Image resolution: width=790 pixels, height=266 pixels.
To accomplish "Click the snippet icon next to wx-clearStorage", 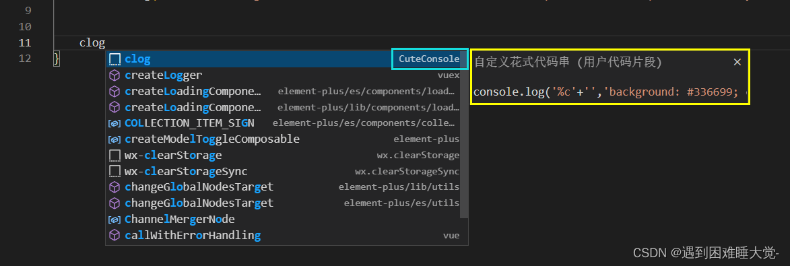I will tap(115, 155).
